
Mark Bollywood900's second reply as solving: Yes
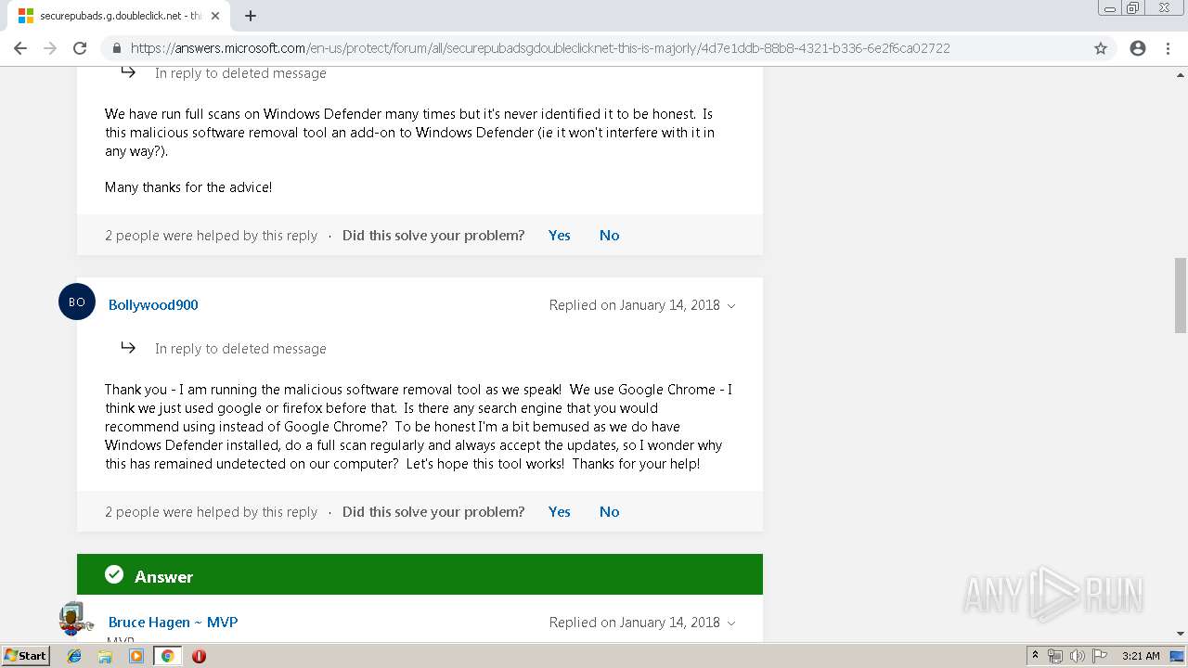tap(559, 512)
